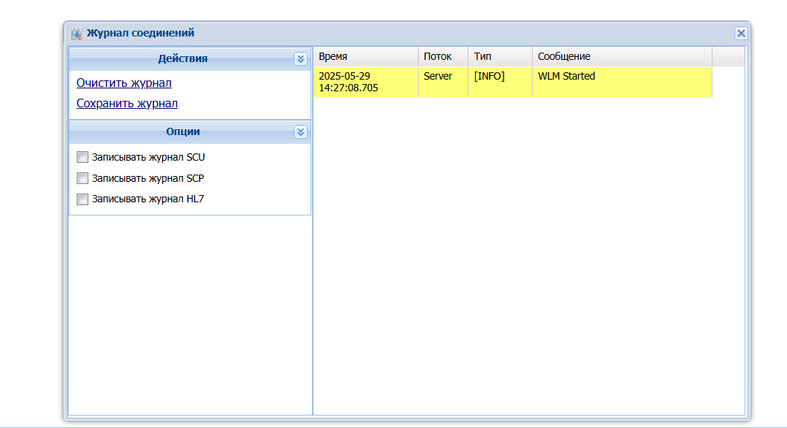Sort log by the Время column header
This screenshot has width=787, height=428.
(365, 57)
